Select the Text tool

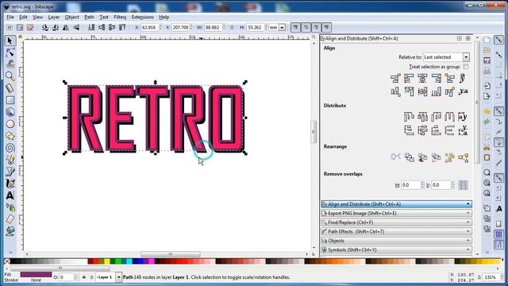point(10,195)
